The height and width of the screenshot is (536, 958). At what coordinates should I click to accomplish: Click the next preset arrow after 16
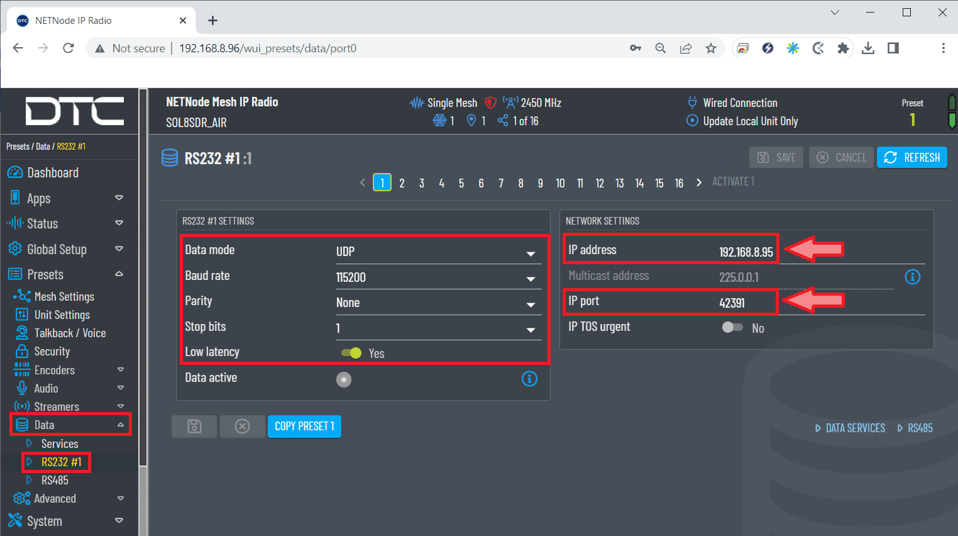[x=699, y=182]
